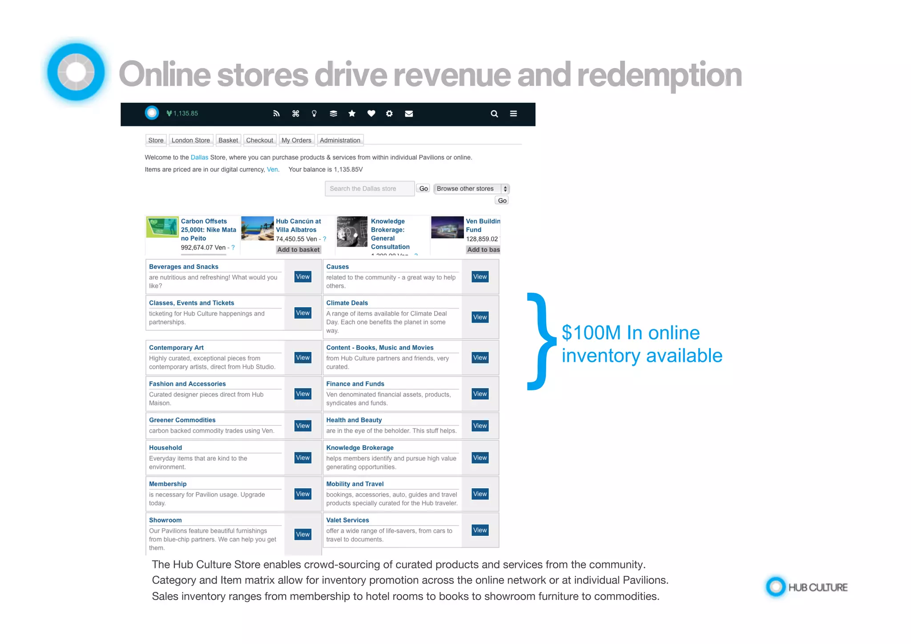View the Mobility and Travel category
Image resolution: width=911 pixels, height=644 pixels.
click(x=480, y=494)
